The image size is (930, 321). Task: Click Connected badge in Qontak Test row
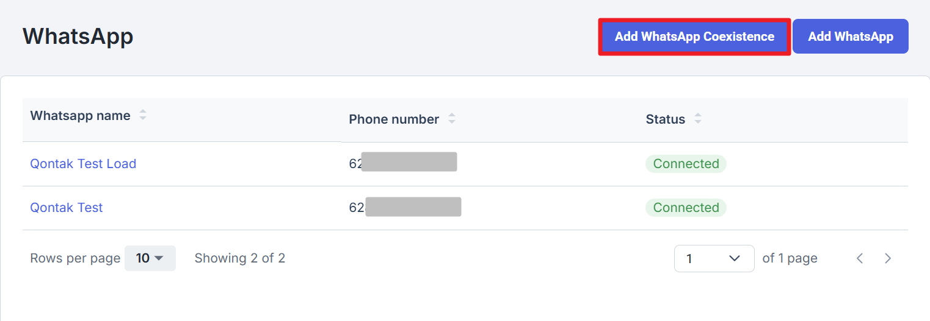click(x=686, y=208)
